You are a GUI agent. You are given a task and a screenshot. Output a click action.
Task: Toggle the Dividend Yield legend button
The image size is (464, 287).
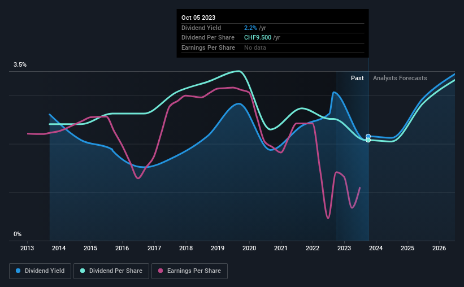click(40, 271)
